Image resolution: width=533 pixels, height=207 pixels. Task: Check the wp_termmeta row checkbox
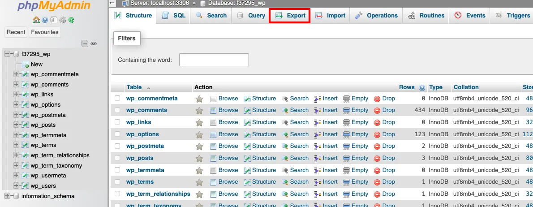pos(117,170)
